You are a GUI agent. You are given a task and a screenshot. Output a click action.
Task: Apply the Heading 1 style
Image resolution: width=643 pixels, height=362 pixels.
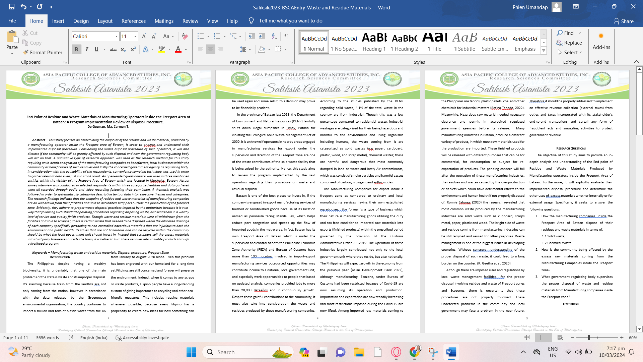(x=374, y=42)
